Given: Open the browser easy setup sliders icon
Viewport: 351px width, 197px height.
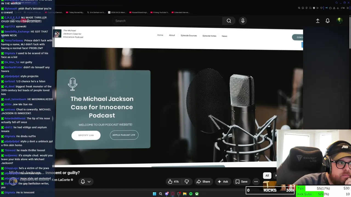Looking at the screenshot, I should point(348,8).
